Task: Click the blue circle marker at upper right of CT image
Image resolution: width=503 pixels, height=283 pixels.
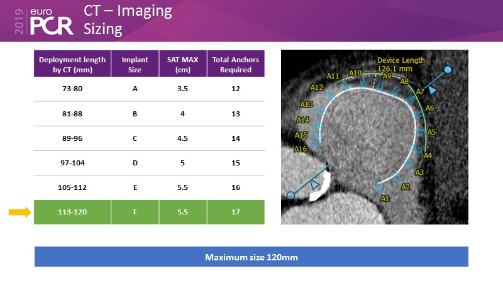Action: [448, 69]
